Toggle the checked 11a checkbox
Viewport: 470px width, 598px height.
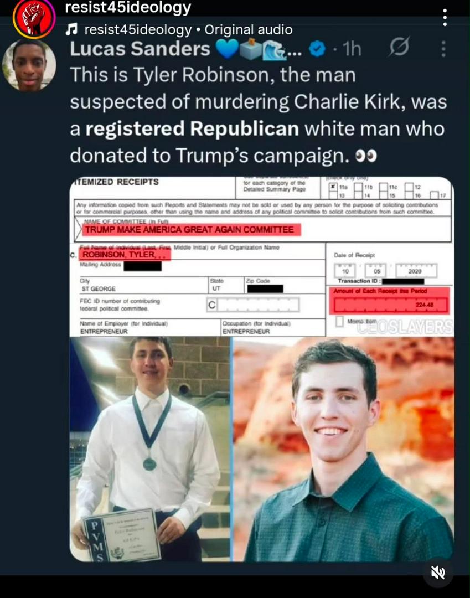(333, 187)
